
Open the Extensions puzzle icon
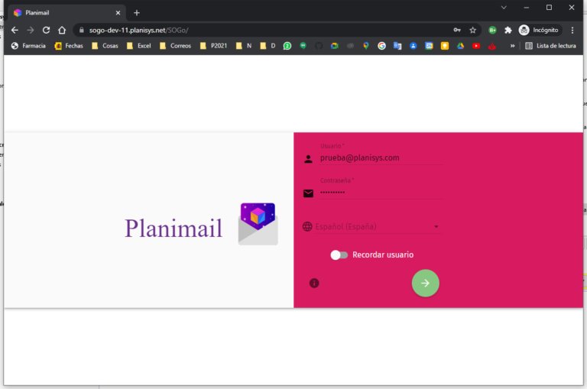coord(508,30)
